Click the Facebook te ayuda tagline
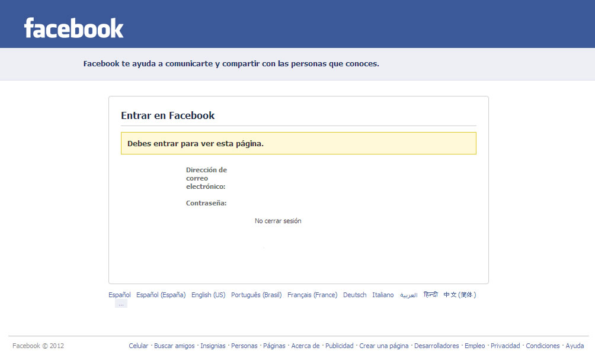The image size is (595, 354). [x=231, y=64]
